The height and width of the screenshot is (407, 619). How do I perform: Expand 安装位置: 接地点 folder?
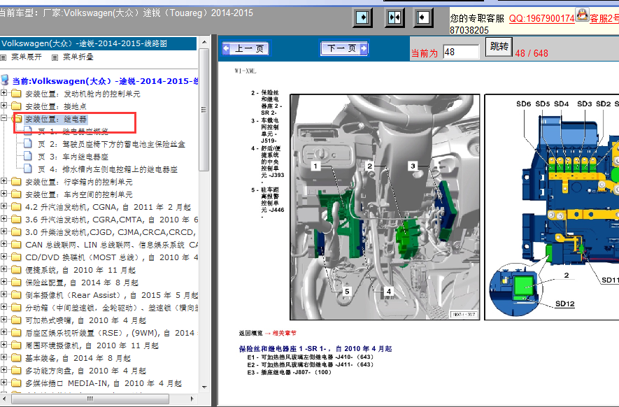pyautogui.click(x=3, y=106)
